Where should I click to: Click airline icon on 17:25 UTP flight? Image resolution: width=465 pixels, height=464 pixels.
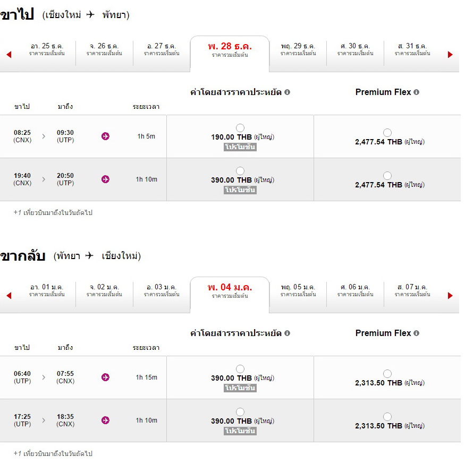click(x=105, y=420)
